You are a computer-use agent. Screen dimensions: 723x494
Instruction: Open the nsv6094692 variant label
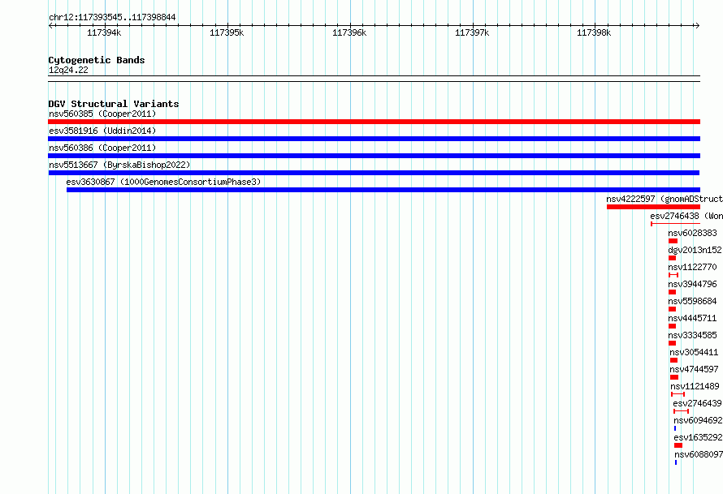click(698, 420)
